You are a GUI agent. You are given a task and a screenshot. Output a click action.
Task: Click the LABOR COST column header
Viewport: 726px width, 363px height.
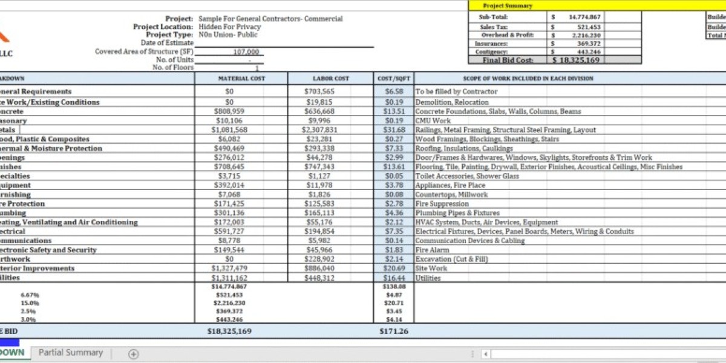pyautogui.click(x=330, y=79)
